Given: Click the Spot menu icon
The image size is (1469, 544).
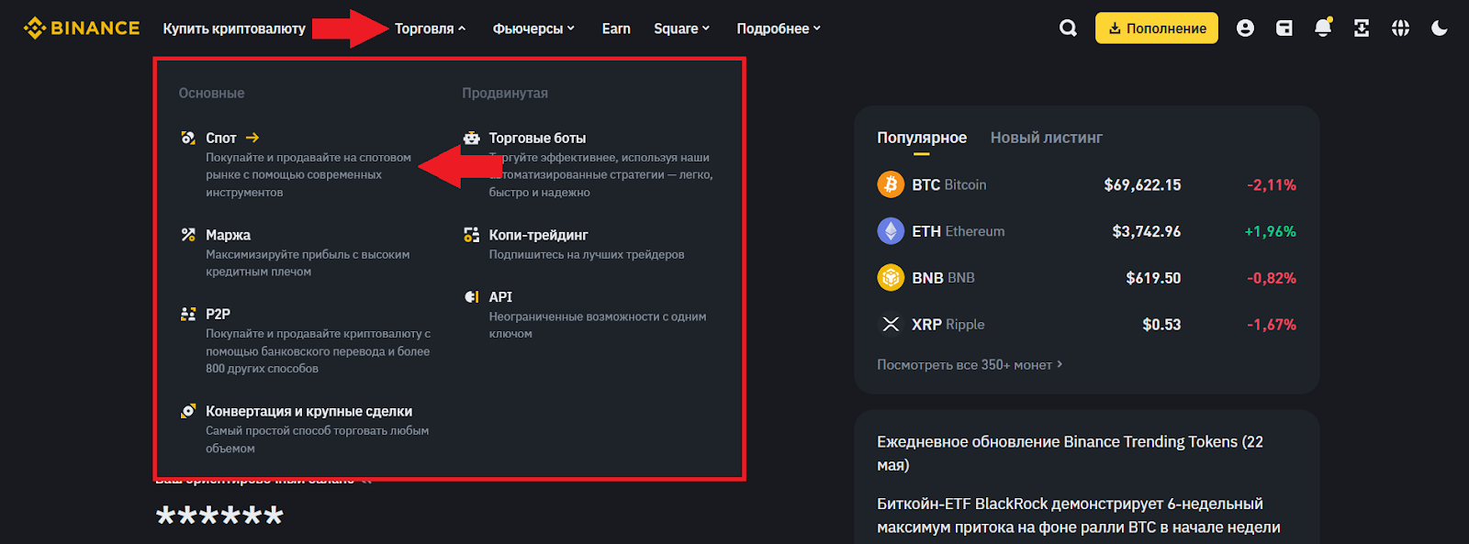Looking at the screenshot, I should click(x=188, y=138).
